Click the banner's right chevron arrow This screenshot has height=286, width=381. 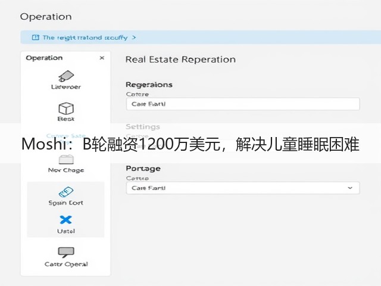[133, 38]
